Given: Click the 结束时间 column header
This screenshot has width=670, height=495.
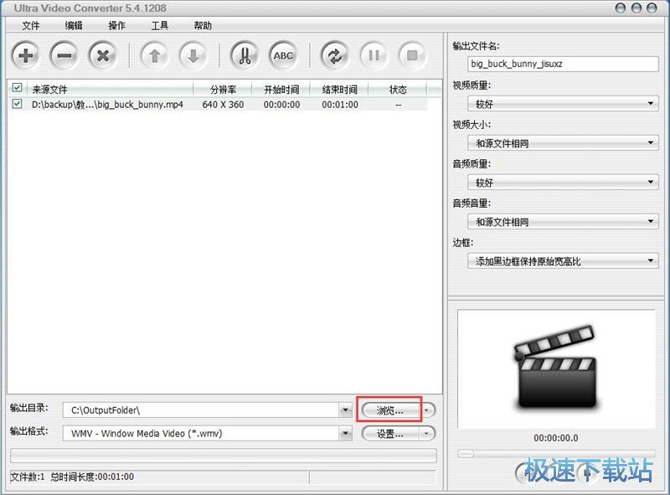Looking at the screenshot, I should pyautogui.click(x=339, y=90).
